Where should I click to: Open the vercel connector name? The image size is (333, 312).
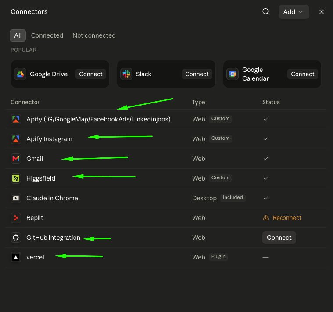(x=35, y=257)
